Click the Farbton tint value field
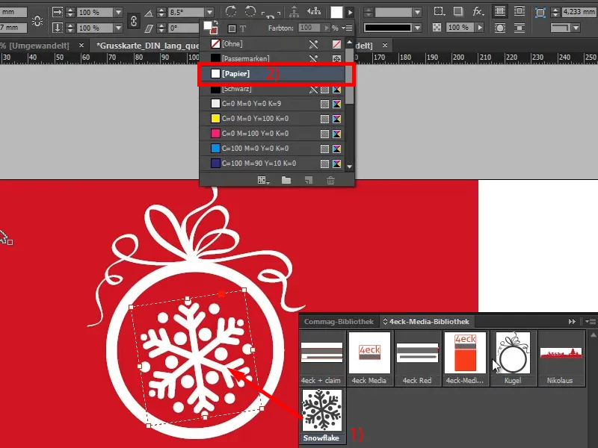Screen dimensions: 598x448 point(309,28)
